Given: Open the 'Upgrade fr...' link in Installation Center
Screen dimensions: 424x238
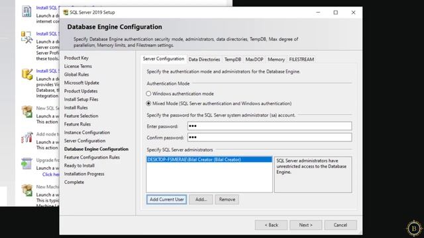Looking at the screenshot, I should click(x=48, y=160).
